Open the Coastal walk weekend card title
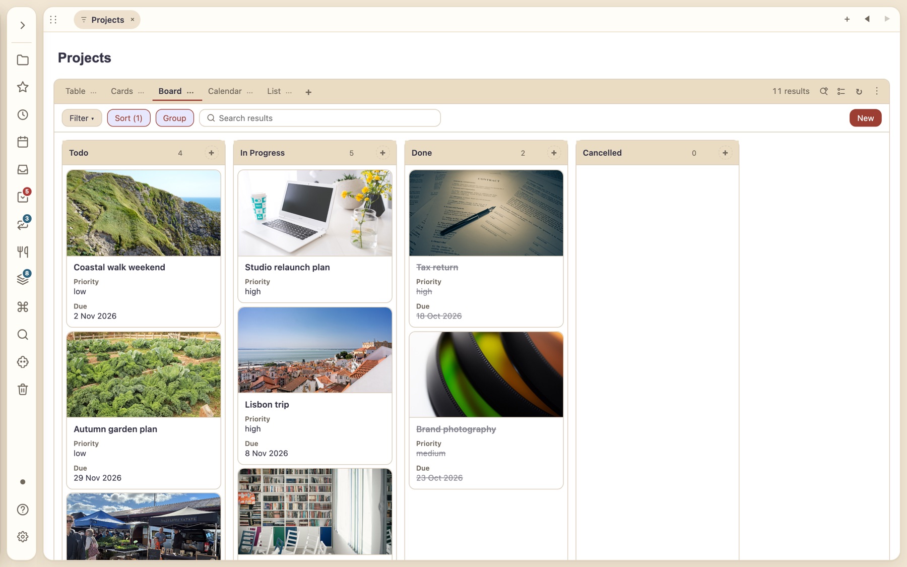The height and width of the screenshot is (567, 907). (x=119, y=267)
